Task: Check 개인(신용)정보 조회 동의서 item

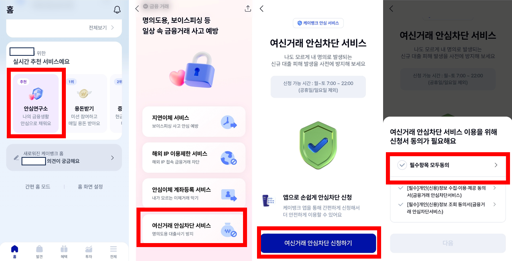Action: [x=401, y=204]
